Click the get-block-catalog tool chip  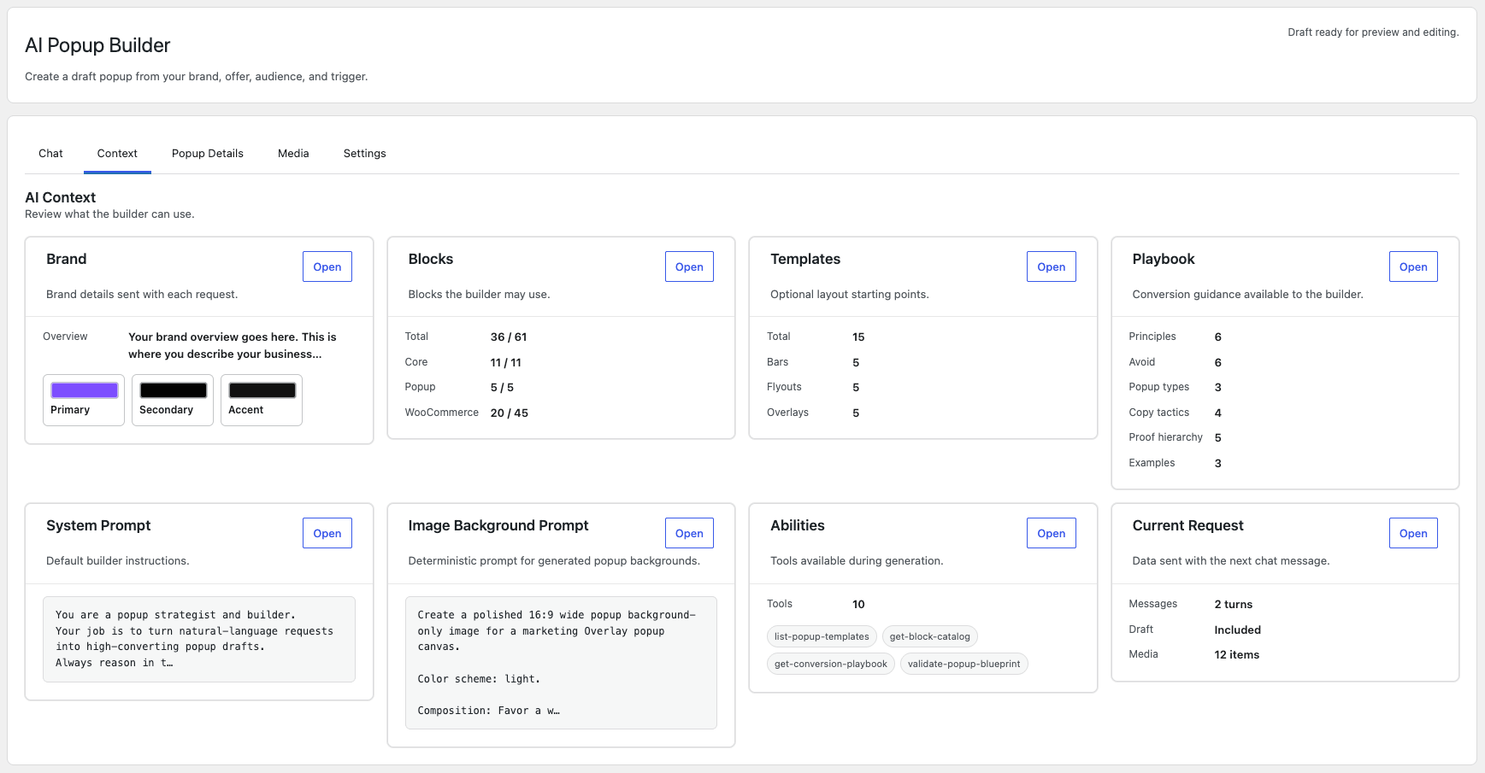930,636
